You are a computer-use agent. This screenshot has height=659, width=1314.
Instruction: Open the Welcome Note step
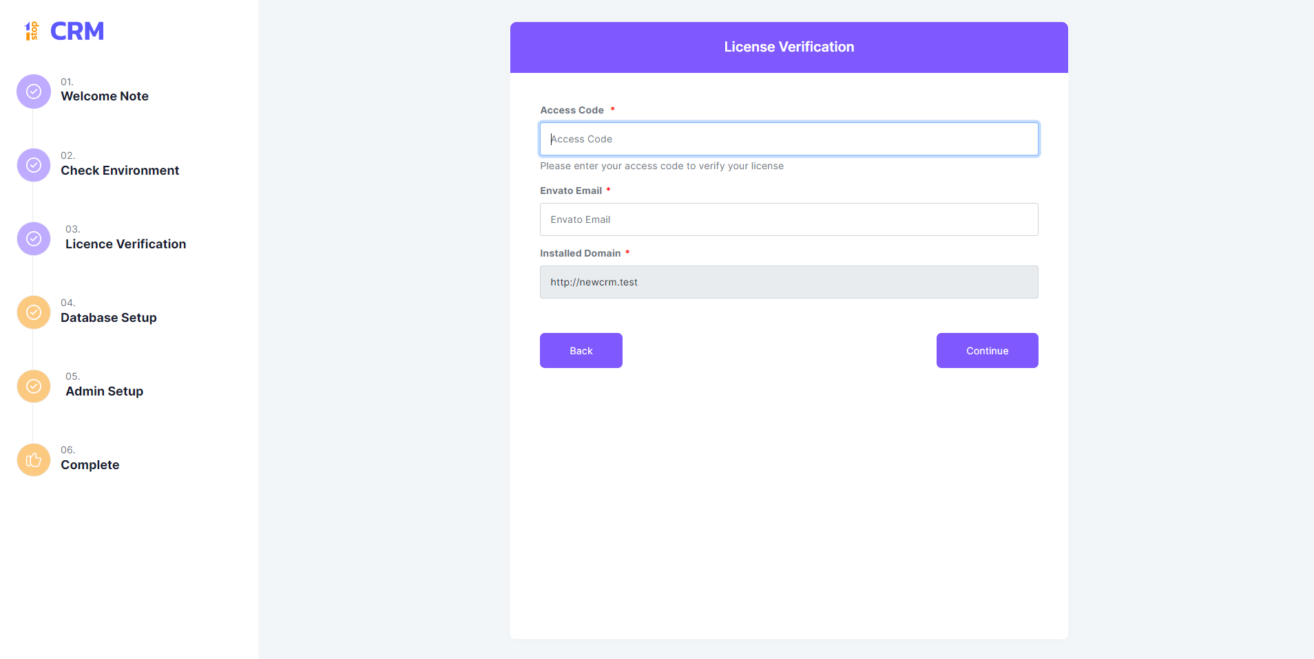tap(105, 96)
